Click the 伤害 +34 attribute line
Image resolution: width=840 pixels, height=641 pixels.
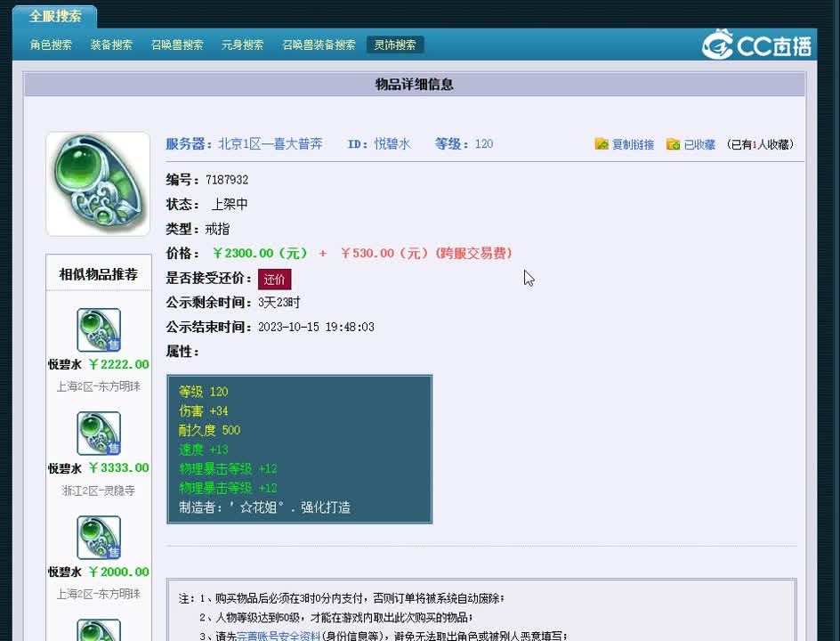click(x=204, y=411)
